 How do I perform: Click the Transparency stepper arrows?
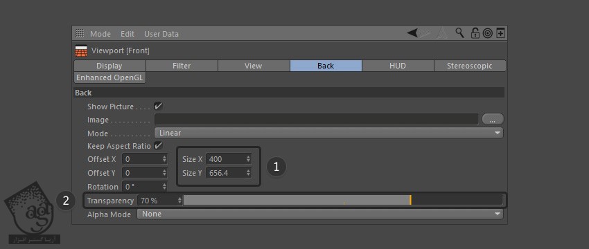tap(180, 201)
